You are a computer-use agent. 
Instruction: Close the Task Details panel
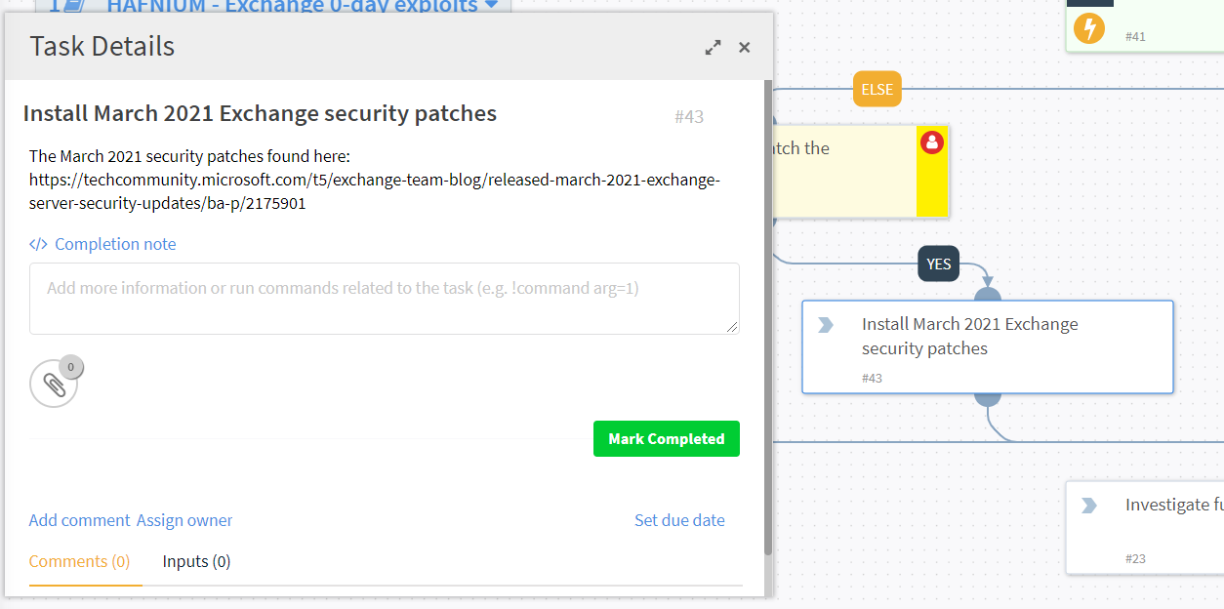tap(745, 47)
